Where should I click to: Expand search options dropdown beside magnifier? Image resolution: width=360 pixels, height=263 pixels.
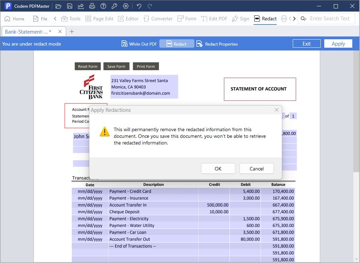click(304, 19)
